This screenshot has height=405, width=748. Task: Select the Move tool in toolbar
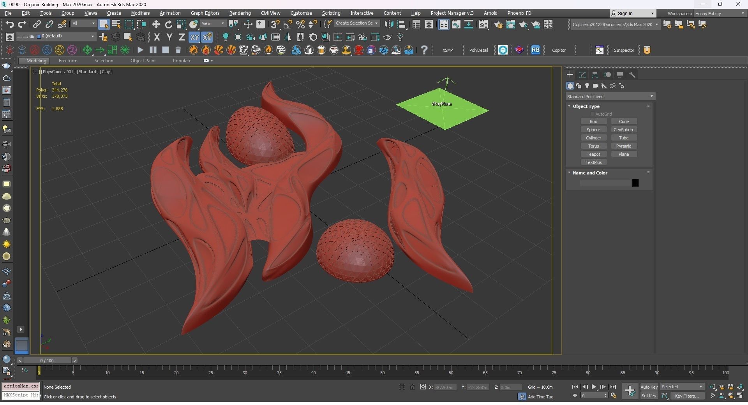(x=156, y=25)
